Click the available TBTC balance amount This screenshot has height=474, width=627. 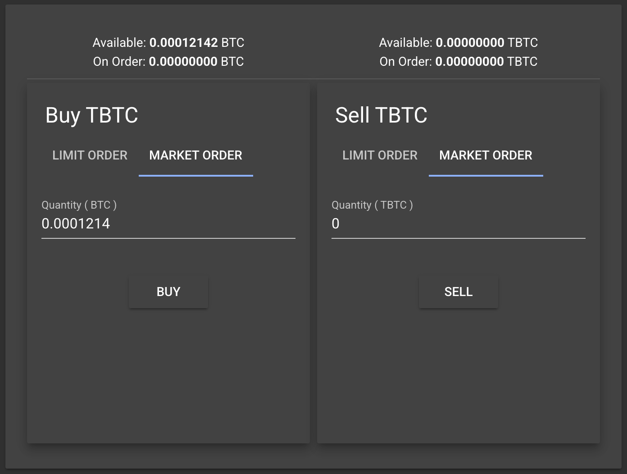pyautogui.click(x=470, y=43)
